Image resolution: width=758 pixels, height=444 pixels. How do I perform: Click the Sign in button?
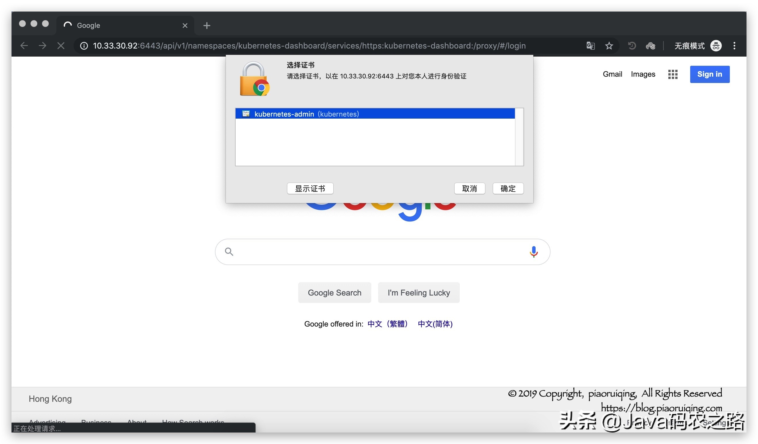709,74
